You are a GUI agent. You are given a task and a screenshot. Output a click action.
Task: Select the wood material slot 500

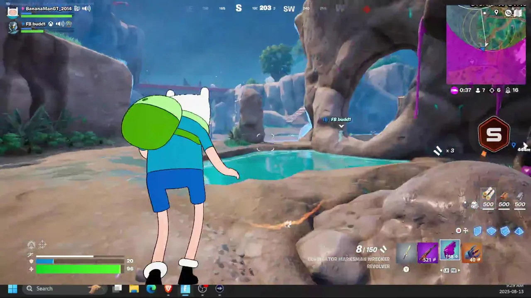(x=488, y=198)
